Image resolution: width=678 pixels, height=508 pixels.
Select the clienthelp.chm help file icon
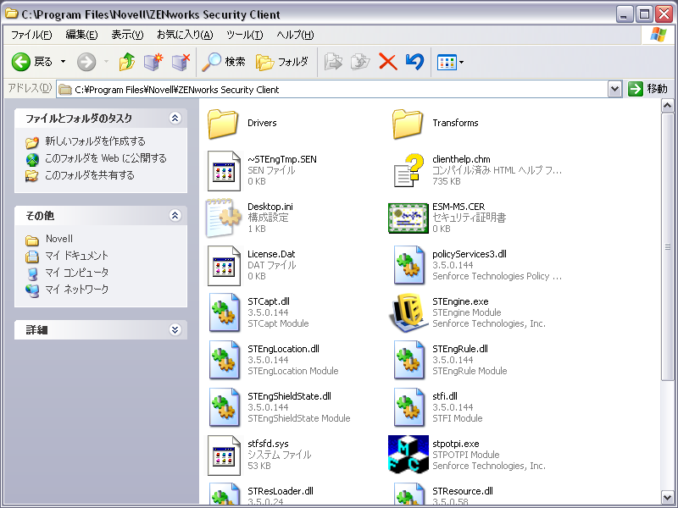tap(408, 171)
